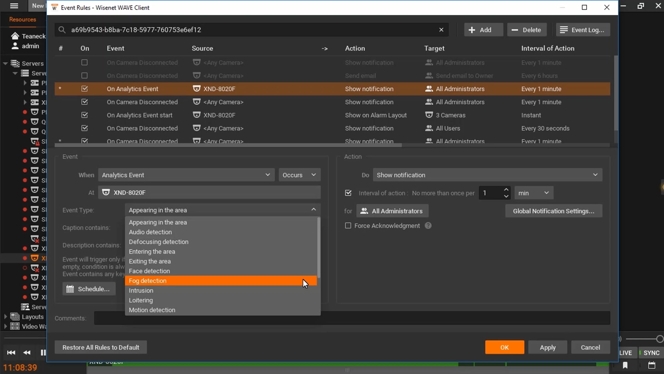Click the Servers group icon
664x374 pixels.
tap(15, 63)
